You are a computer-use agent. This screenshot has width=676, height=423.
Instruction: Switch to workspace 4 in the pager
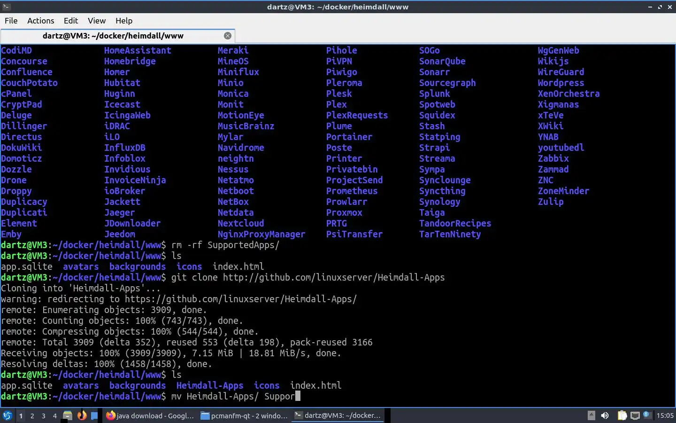click(x=55, y=415)
